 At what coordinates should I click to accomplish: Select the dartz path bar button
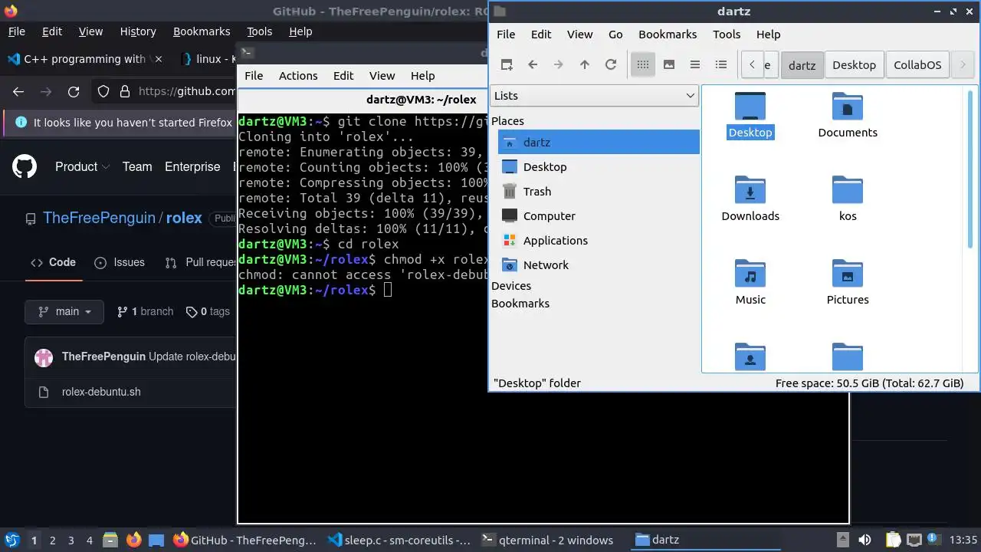click(x=802, y=65)
